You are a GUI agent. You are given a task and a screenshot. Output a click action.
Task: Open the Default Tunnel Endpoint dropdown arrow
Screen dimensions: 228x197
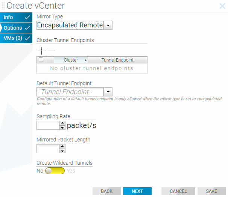(x=108, y=92)
